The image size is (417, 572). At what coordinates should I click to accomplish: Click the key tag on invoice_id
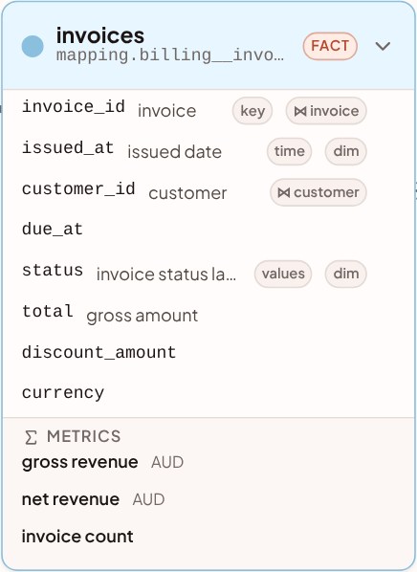252,111
